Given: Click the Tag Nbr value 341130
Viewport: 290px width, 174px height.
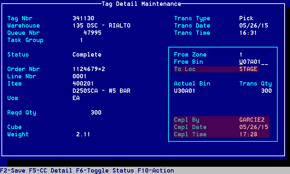Looking at the screenshot, I should point(83,18).
